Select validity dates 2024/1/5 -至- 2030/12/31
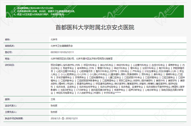191x126 pixels. pyautogui.click(x=64, y=118)
